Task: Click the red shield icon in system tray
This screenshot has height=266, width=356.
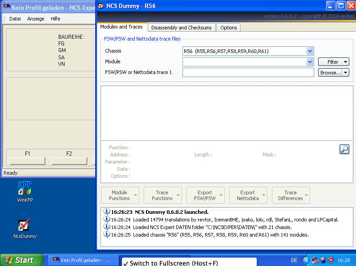Action: (x=331, y=260)
